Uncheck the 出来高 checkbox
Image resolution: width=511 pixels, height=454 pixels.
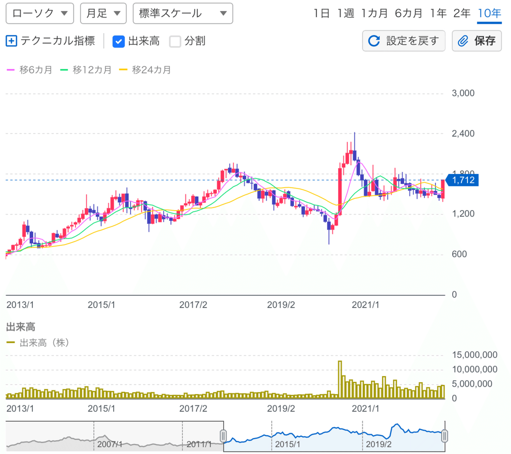click(x=118, y=41)
